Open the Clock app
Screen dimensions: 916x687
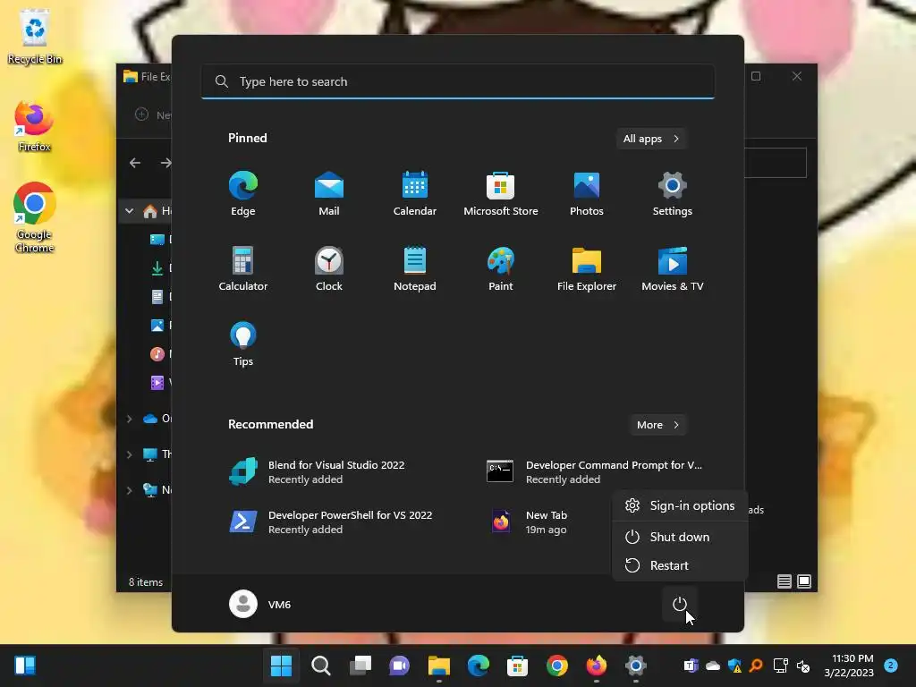(x=329, y=268)
